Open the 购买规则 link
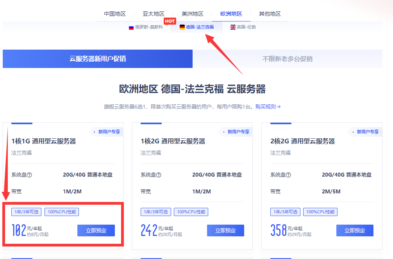The height and width of the screenshot is (259, 393). pos(268,107)
